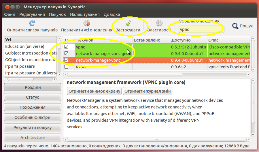259x152 pixels.
Task: Sort by the Доступно column header
Action: click(188, 40)
